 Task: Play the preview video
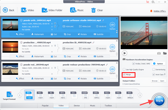125,53
